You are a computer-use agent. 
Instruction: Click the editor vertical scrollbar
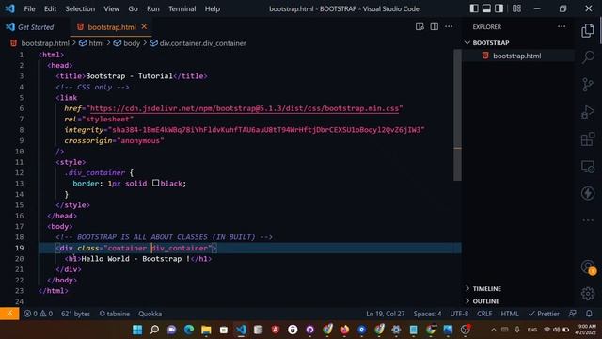pyautogui.click(x=457, y=115)
